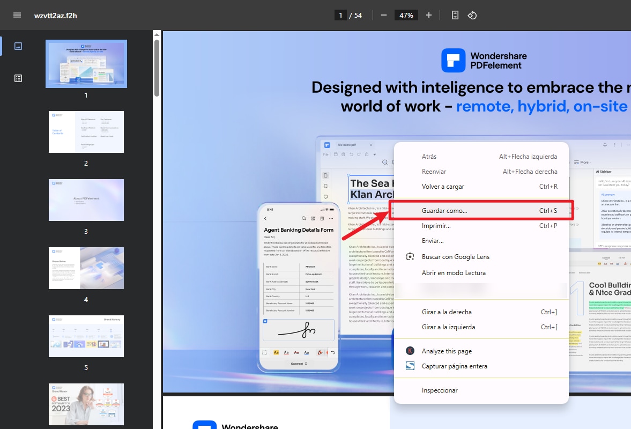Click the file name wzvtt2az.f2h
The height and width of the screenshot is (429, 631).
[x=56, y=16]
